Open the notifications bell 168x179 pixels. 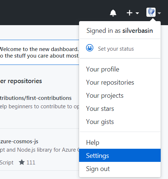[113, 13]
